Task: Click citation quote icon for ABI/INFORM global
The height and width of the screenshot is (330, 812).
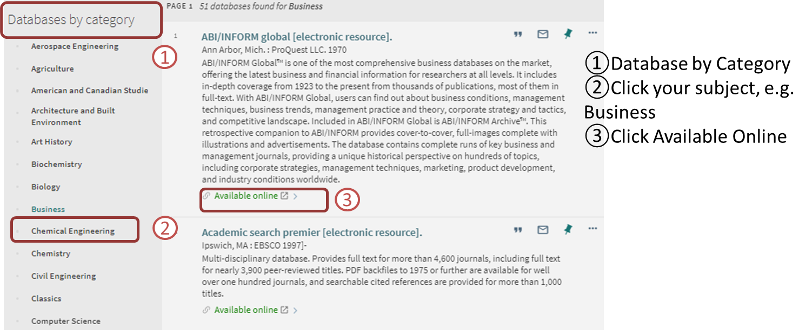Action: (x=518, y=35)
